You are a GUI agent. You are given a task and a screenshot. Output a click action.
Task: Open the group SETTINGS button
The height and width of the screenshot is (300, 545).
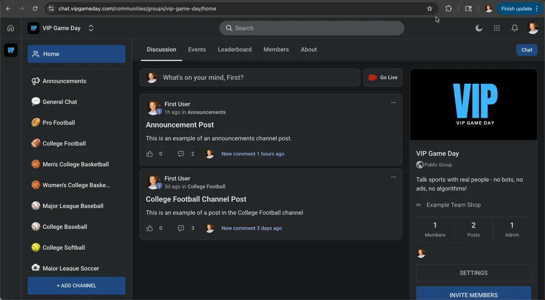(x=474, y=273)
